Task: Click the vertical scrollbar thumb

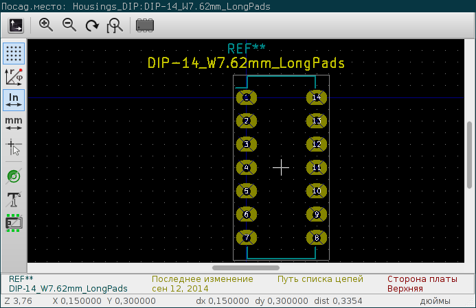Action: coord(469,155)
